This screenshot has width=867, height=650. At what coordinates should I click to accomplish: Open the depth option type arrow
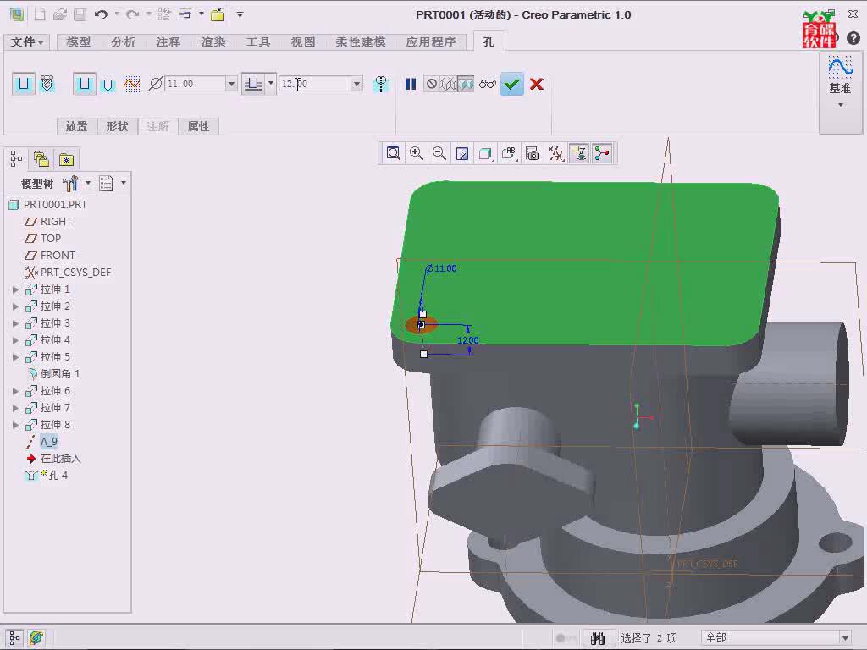[271, 84]
